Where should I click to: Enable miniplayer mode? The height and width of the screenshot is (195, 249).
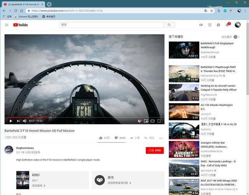[x=146, y=121]
